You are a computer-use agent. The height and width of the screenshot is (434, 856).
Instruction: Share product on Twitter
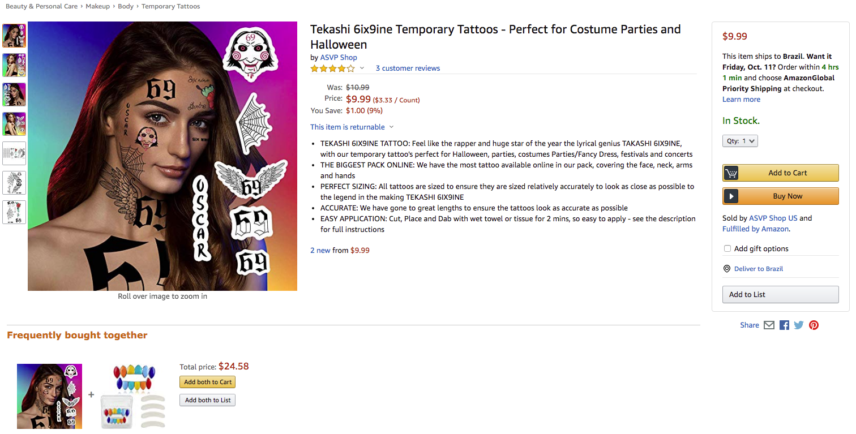point(799,325)
